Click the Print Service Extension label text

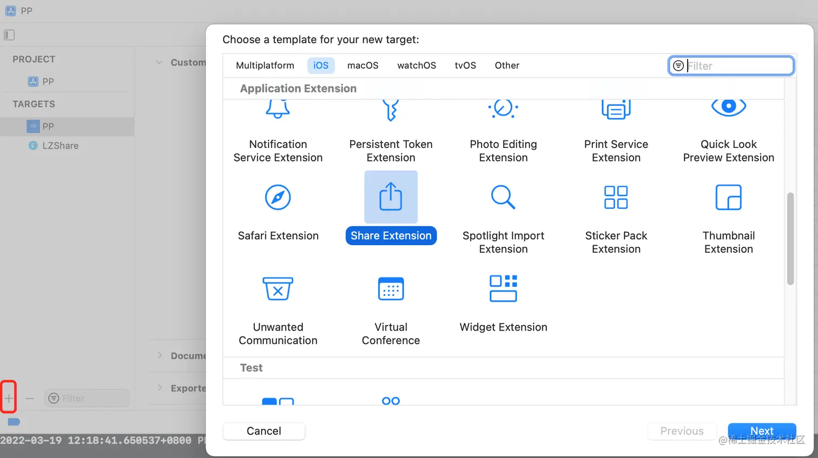pos(616,151)
